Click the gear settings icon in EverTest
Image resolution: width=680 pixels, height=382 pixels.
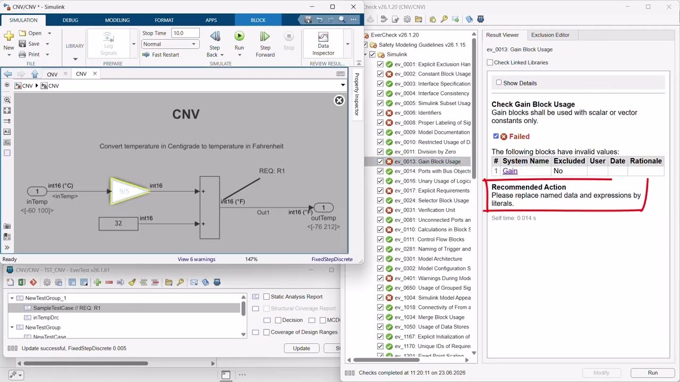tap(47, 282)
